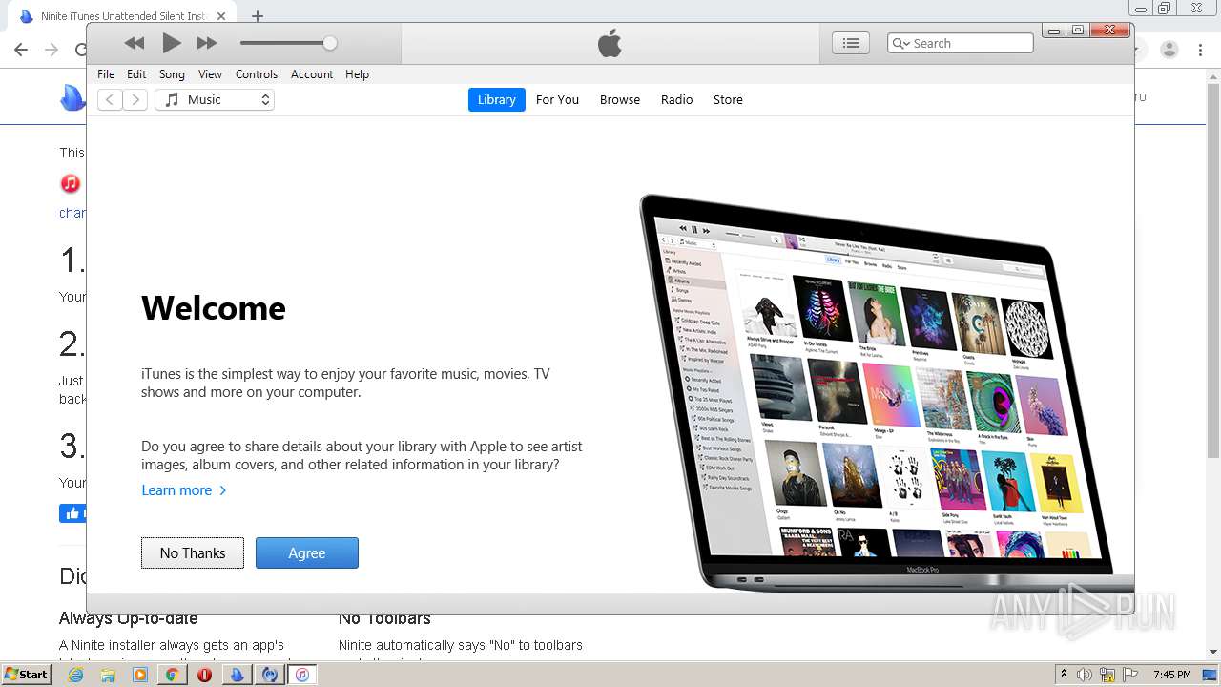This screenshot has width=1221, height=687.
Task: Open the Help menu in iTunes
Action: (x=357, y=74)
